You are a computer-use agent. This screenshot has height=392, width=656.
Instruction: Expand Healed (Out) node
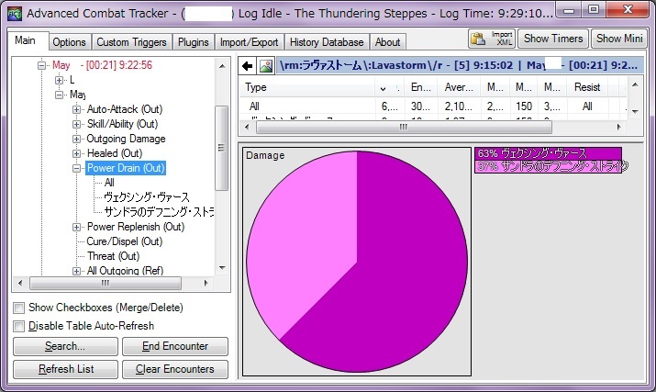76,153
